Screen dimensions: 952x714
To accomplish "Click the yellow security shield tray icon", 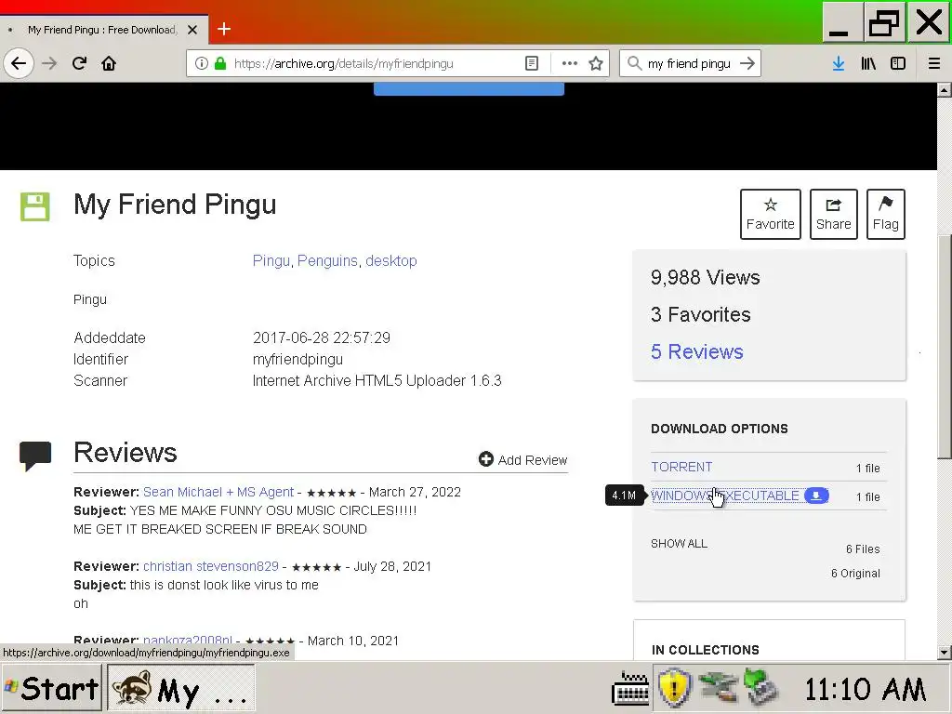I will tap(674, 688).
